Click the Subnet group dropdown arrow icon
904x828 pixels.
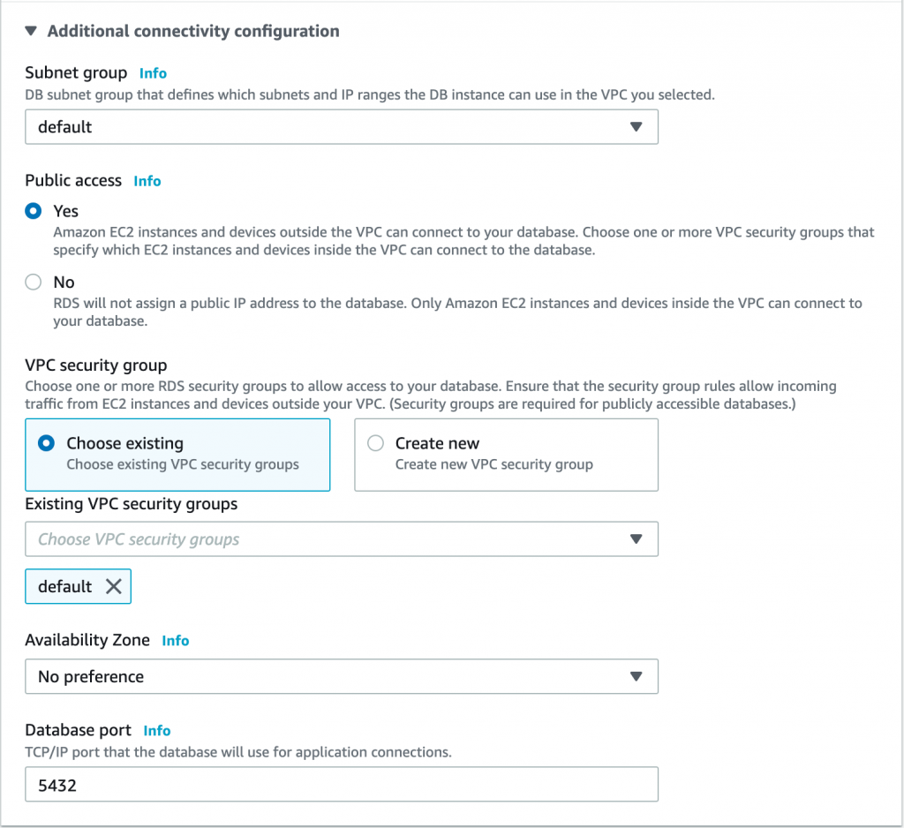tap(636, 127)
